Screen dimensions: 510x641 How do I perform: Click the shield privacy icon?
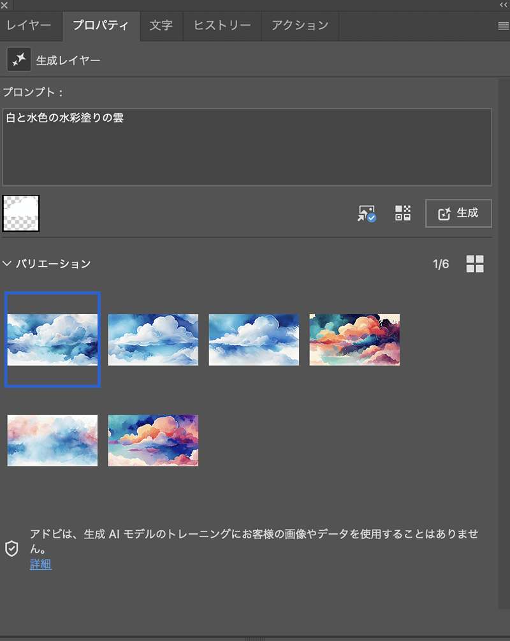(12, 549)
